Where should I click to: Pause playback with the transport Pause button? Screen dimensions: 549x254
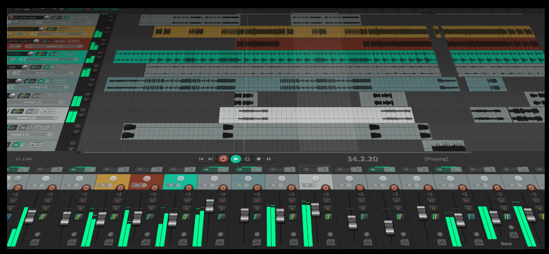pyautogui.click(x=268, y=159)
